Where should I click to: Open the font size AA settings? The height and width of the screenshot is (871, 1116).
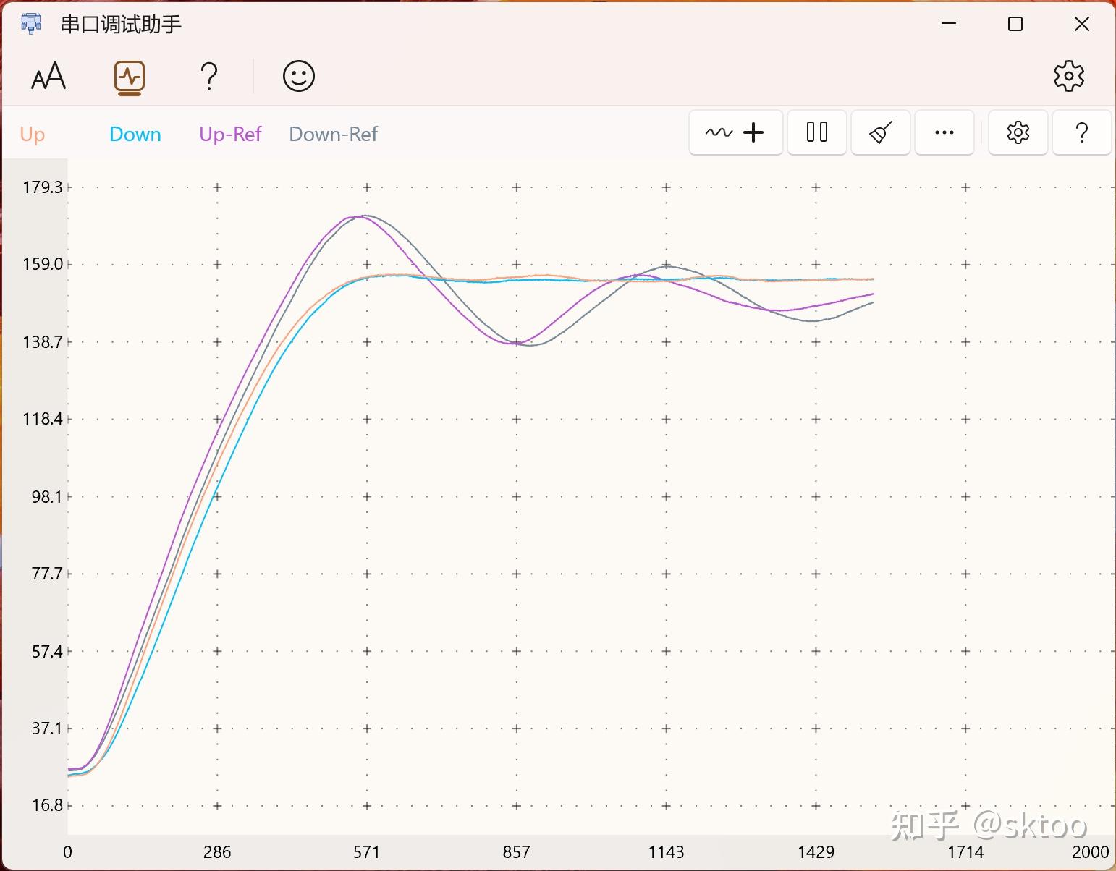48,76
